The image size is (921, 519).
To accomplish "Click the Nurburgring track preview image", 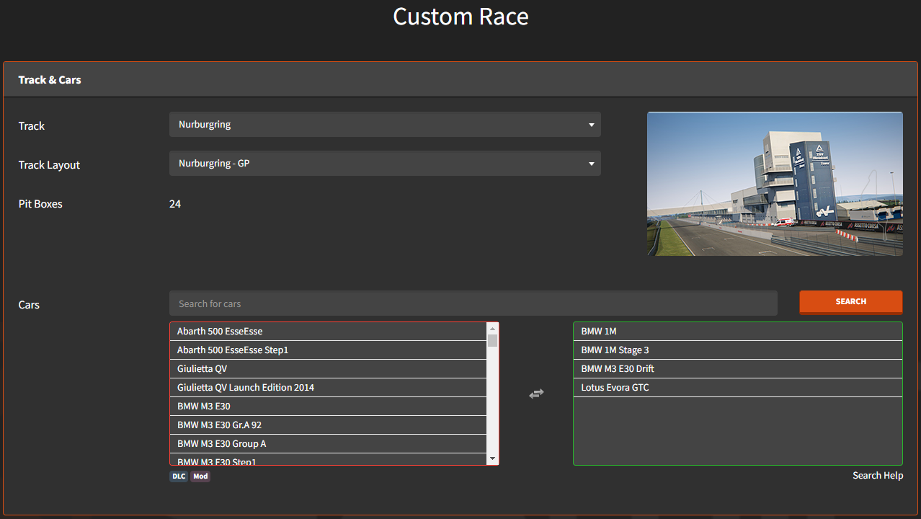I will (x=775, y=184).
